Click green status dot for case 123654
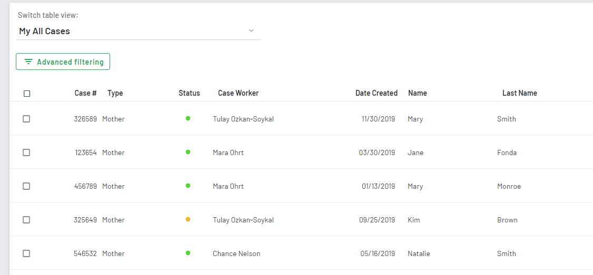593x275 pixels. coord(188,152)
